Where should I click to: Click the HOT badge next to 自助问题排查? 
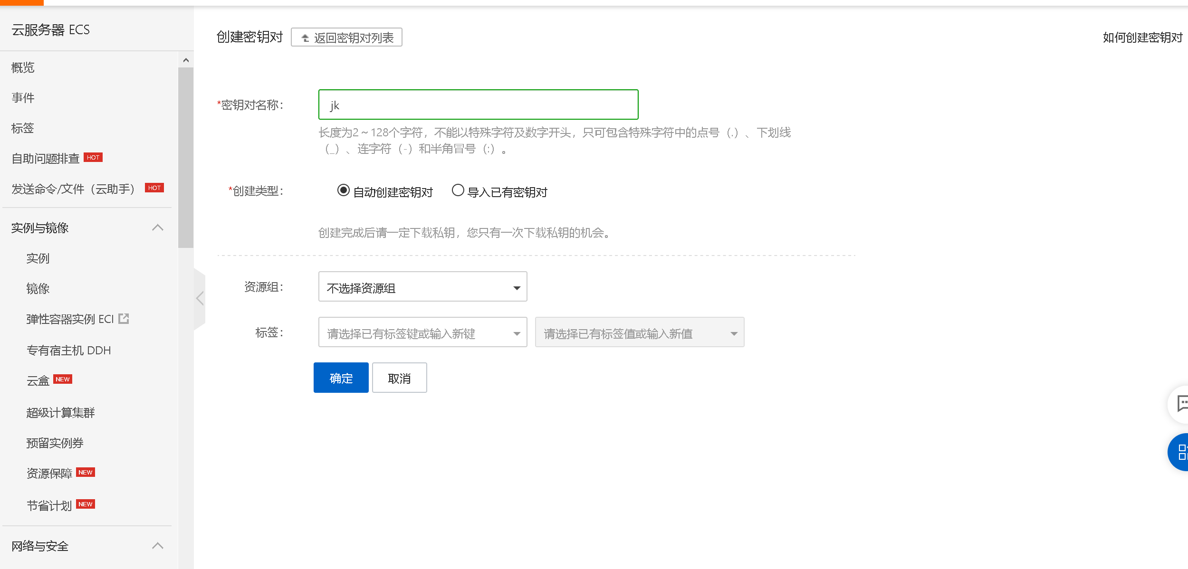click(93, 157)
